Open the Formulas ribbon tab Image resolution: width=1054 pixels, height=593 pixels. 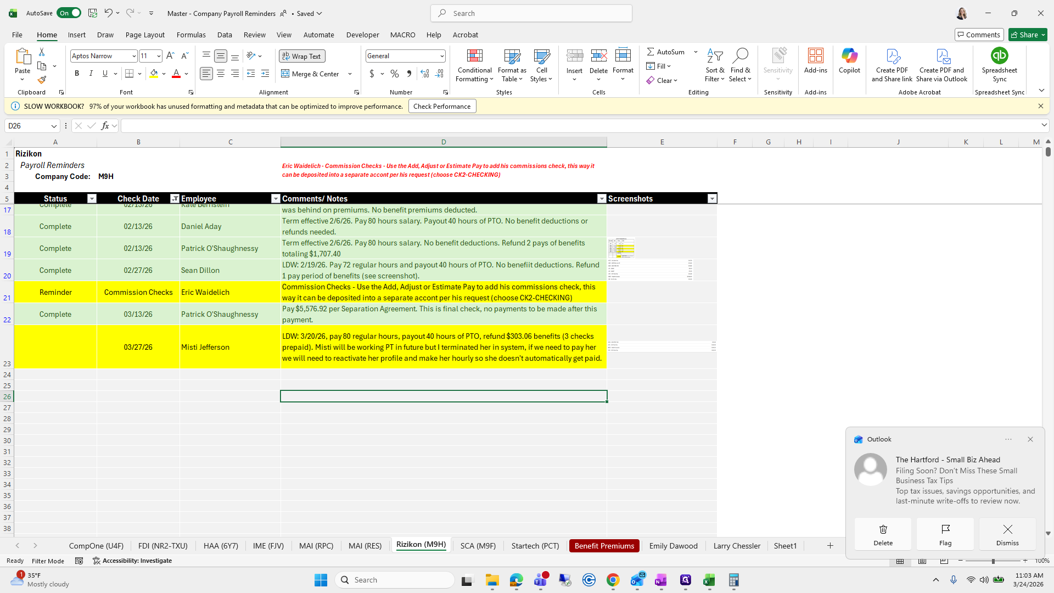coord(191,35)
